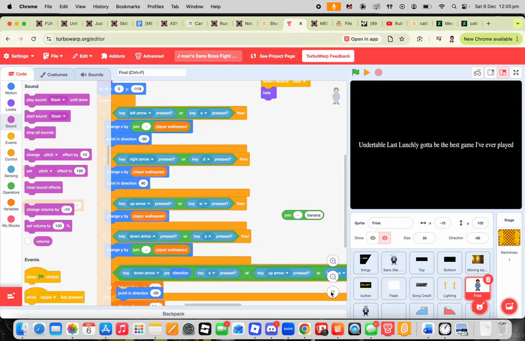Open the Edit dropdown menu
Viewport: 525px width, 341px height.
click(82, 56)
